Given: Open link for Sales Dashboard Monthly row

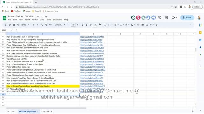Looking at the screenshot, I should click(x=92, y=59).
